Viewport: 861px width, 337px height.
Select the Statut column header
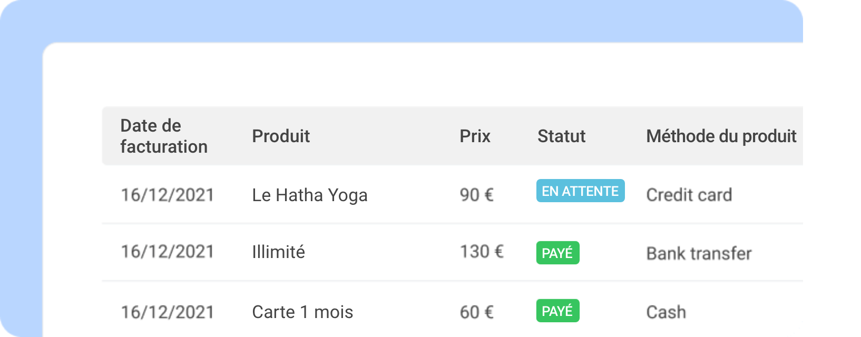coord(561,136)
